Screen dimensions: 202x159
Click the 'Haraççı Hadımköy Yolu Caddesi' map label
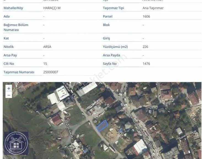point(142,132)
